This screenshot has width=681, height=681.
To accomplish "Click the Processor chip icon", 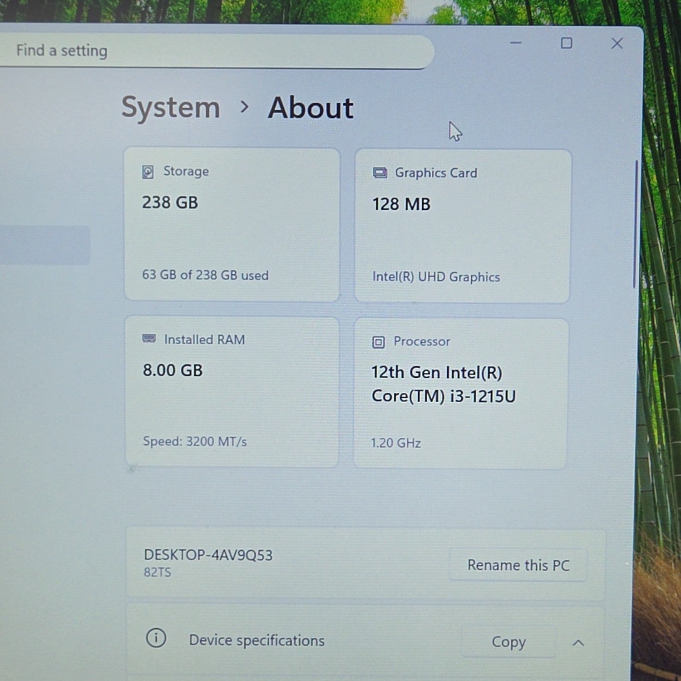I will pos(378,342).
